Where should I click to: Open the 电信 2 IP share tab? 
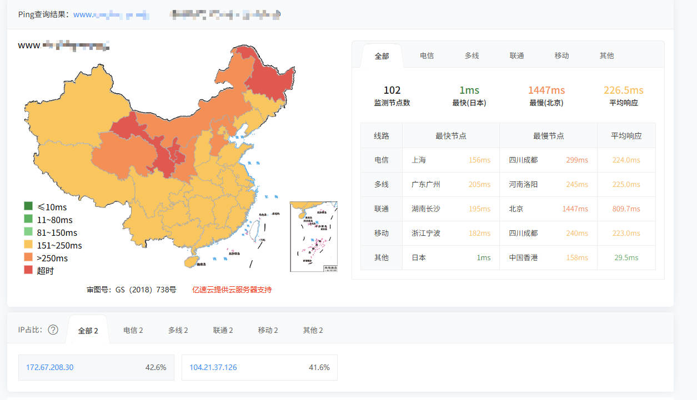tap(133, 330)
